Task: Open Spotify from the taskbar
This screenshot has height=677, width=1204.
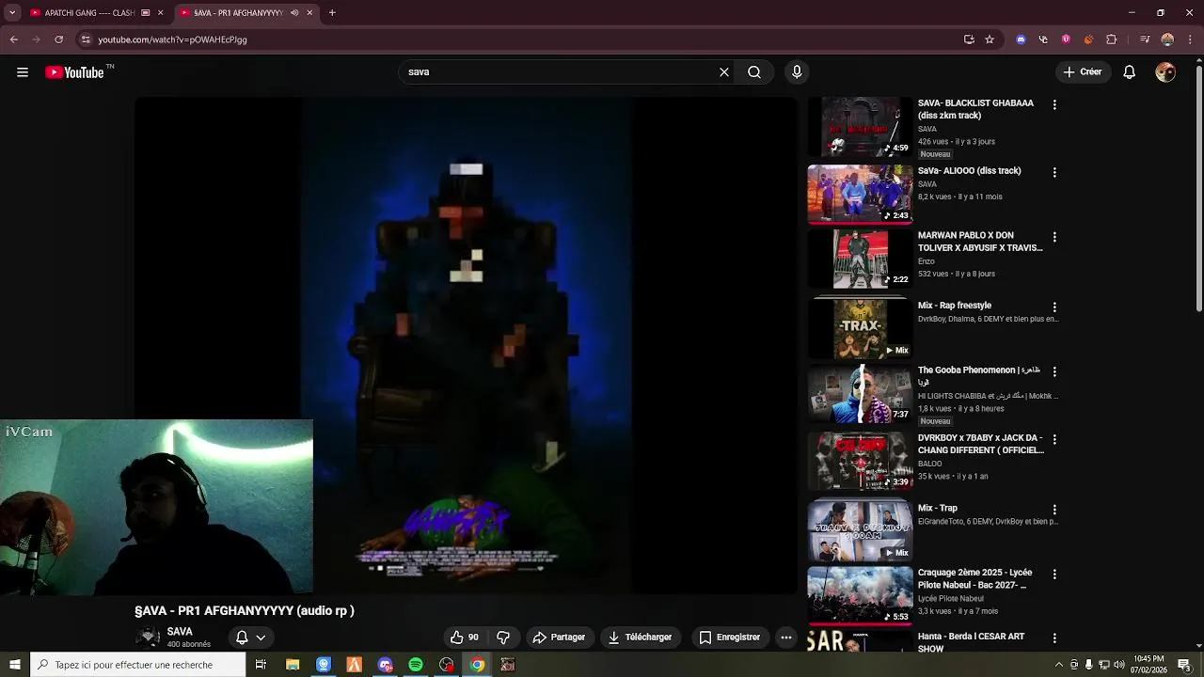Action: [x=416, y=665]
